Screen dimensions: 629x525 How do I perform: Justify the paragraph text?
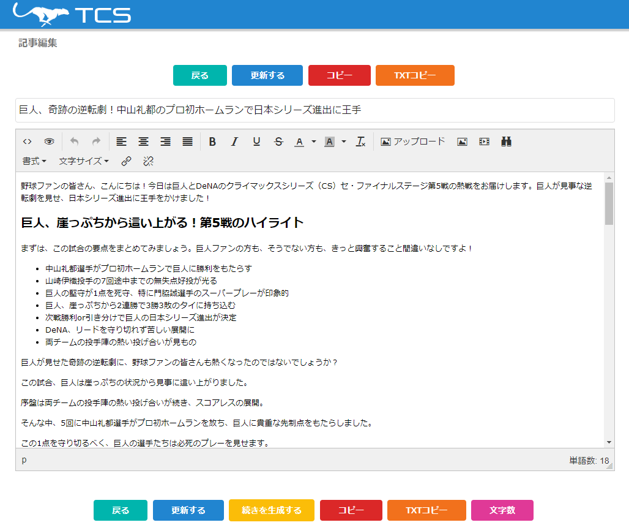coord(187,142)
